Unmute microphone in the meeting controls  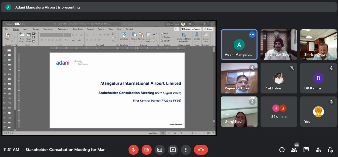click(134, 150)
